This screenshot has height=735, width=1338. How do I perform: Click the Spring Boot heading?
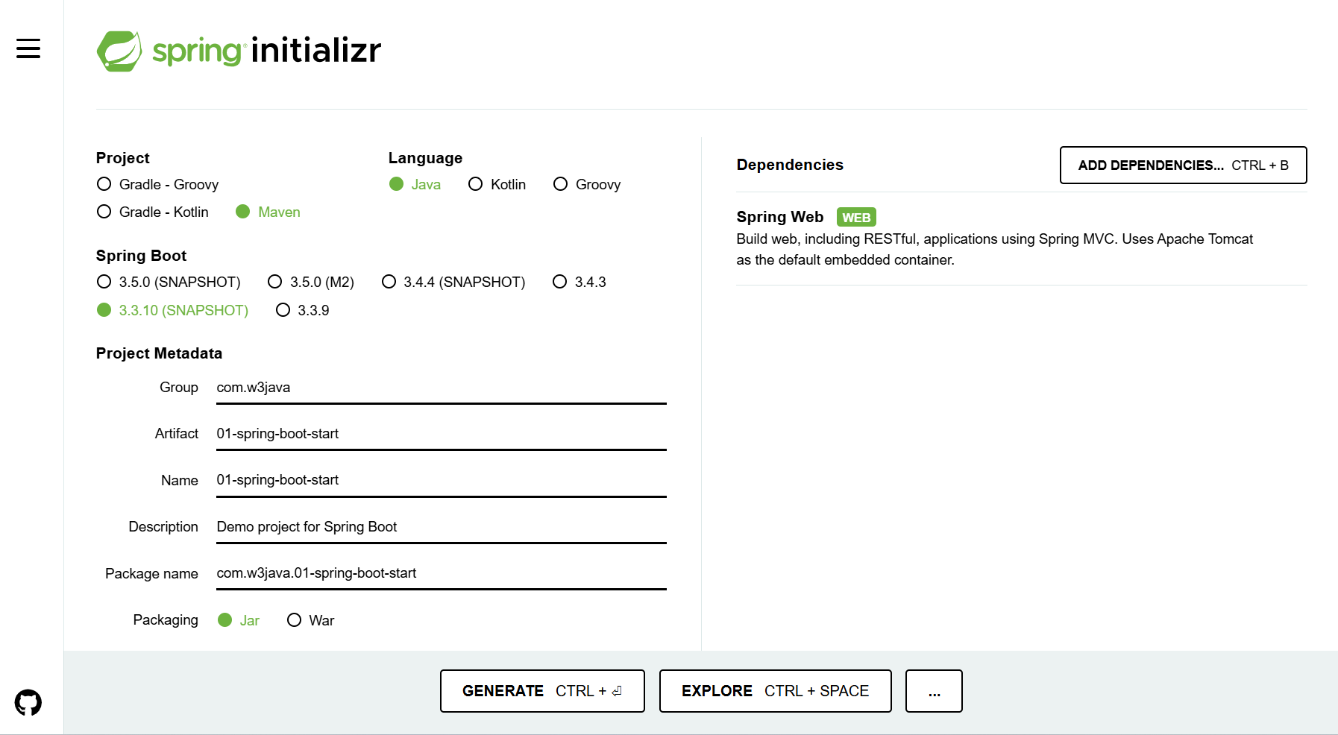tap(141, 256)
